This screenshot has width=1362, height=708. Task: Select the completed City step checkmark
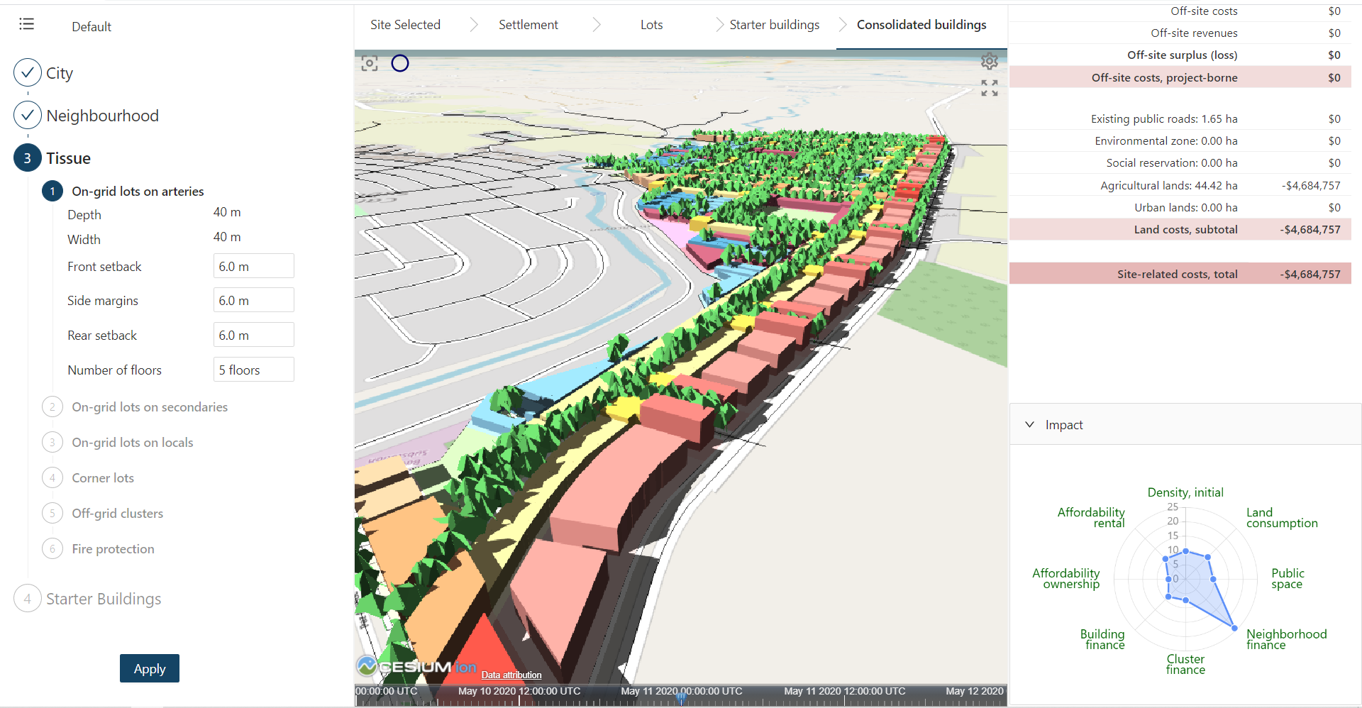[28, 72]
